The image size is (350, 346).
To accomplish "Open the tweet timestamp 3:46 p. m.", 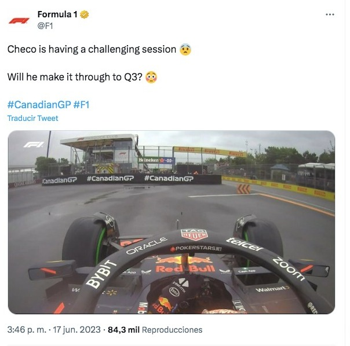I will click(x=27, y=329).
